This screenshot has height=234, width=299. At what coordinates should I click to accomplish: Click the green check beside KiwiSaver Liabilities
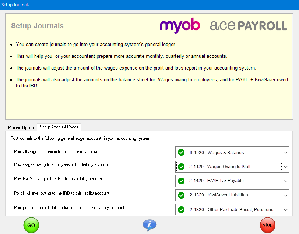pos(181,195)
